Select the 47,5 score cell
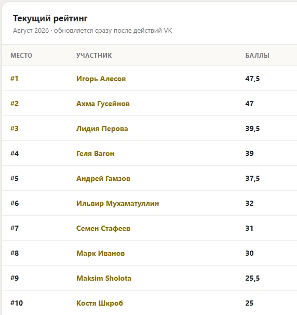 pos(252,79)
